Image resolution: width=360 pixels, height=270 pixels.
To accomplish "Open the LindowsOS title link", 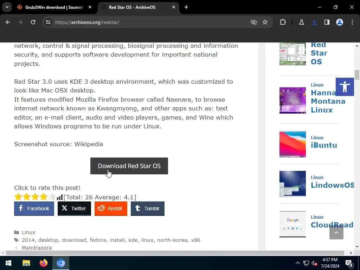I will [x=333, y=185].
